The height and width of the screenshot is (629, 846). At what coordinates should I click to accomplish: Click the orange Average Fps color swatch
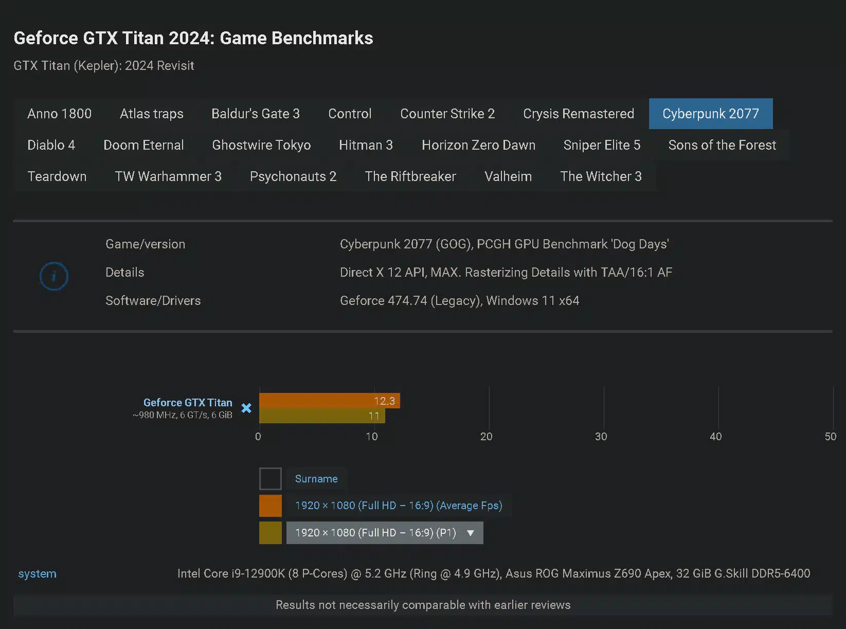point(271,506)
